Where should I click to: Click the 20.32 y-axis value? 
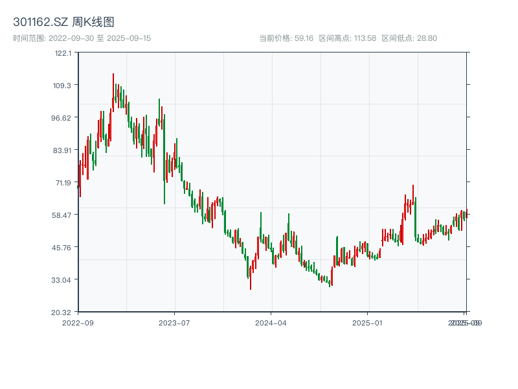click(62, 312)
